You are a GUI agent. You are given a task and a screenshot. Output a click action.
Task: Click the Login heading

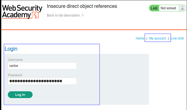11,49
